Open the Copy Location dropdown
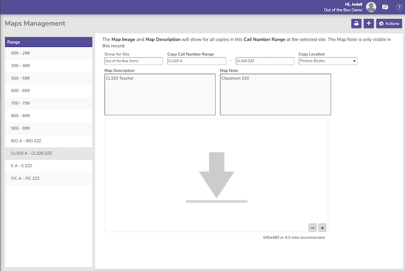405x271 pixels. (x=328, y=61)
